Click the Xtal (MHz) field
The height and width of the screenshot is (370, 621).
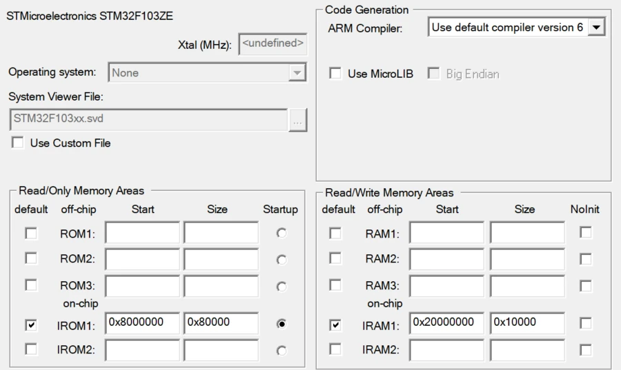(x=273, y=44)
